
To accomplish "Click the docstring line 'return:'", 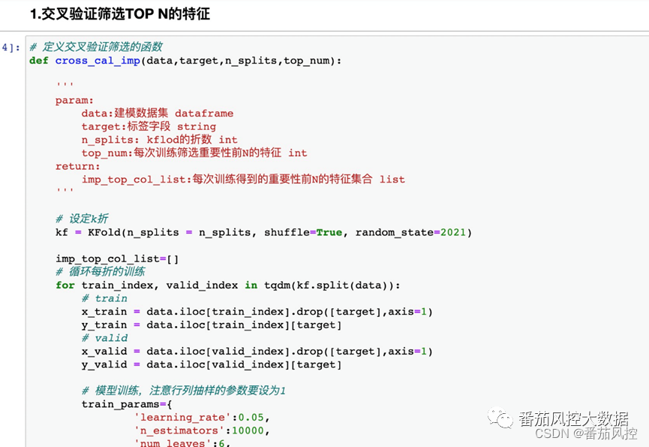I will pyautogui.click(x=78, y=166).
